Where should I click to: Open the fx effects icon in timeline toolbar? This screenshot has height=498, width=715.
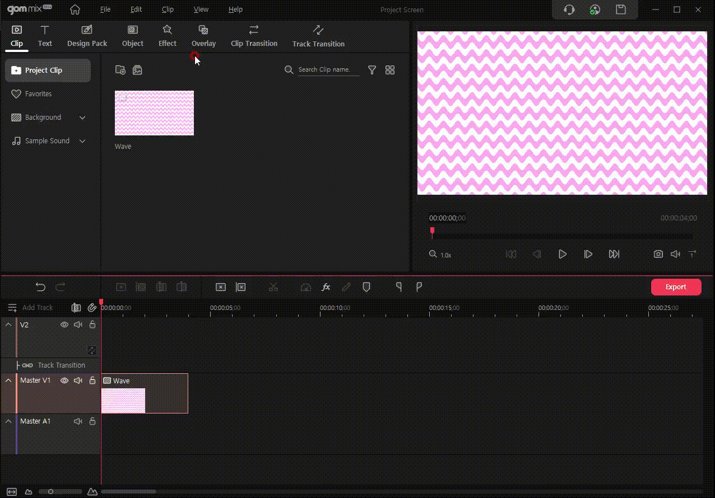pos(326,287)
